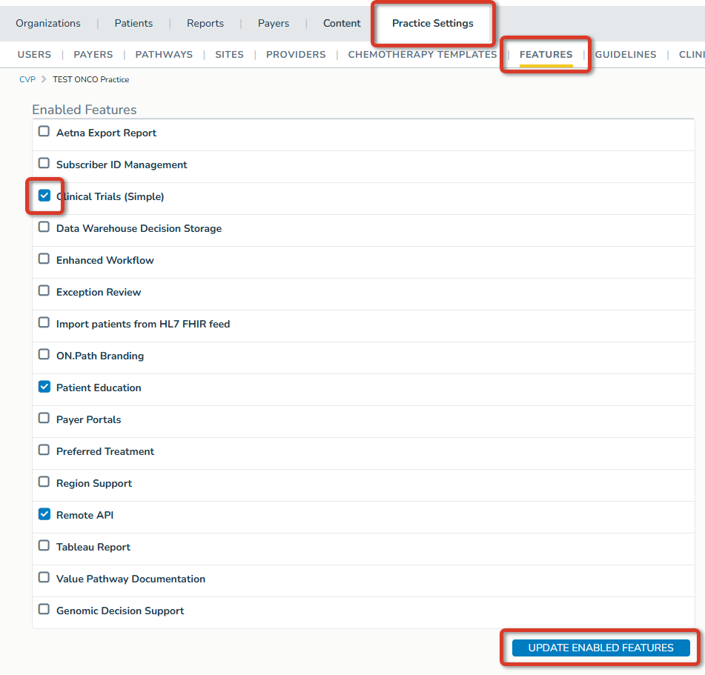This screenshot has height=675, width=705.
Task: Switch to the CHEMOTHERAPY TEMPLATES tab
Action: (x=423, y=54)
